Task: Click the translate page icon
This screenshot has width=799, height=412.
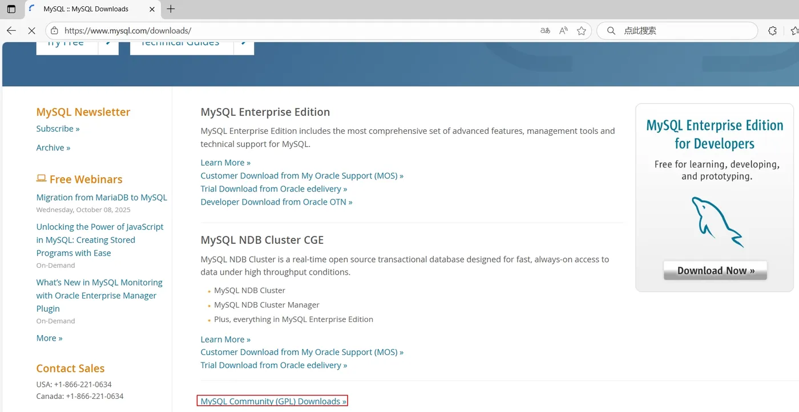Action: tap(545, 31)
